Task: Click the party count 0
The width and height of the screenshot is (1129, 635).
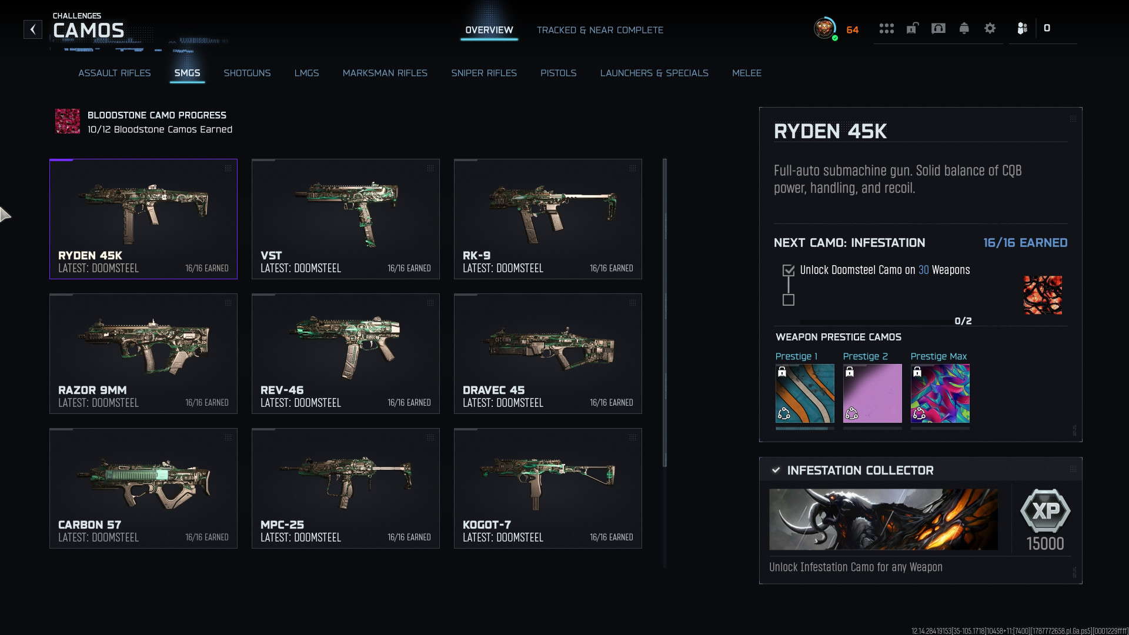Action: 1047,28
